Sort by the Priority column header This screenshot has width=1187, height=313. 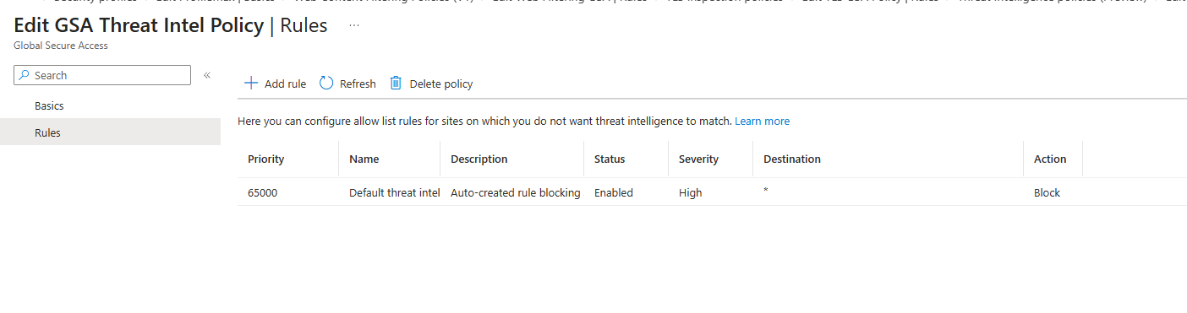[266, 159]
